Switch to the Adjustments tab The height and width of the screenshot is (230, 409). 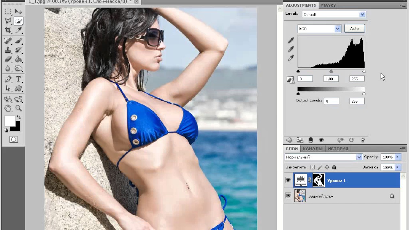[301, 5]
